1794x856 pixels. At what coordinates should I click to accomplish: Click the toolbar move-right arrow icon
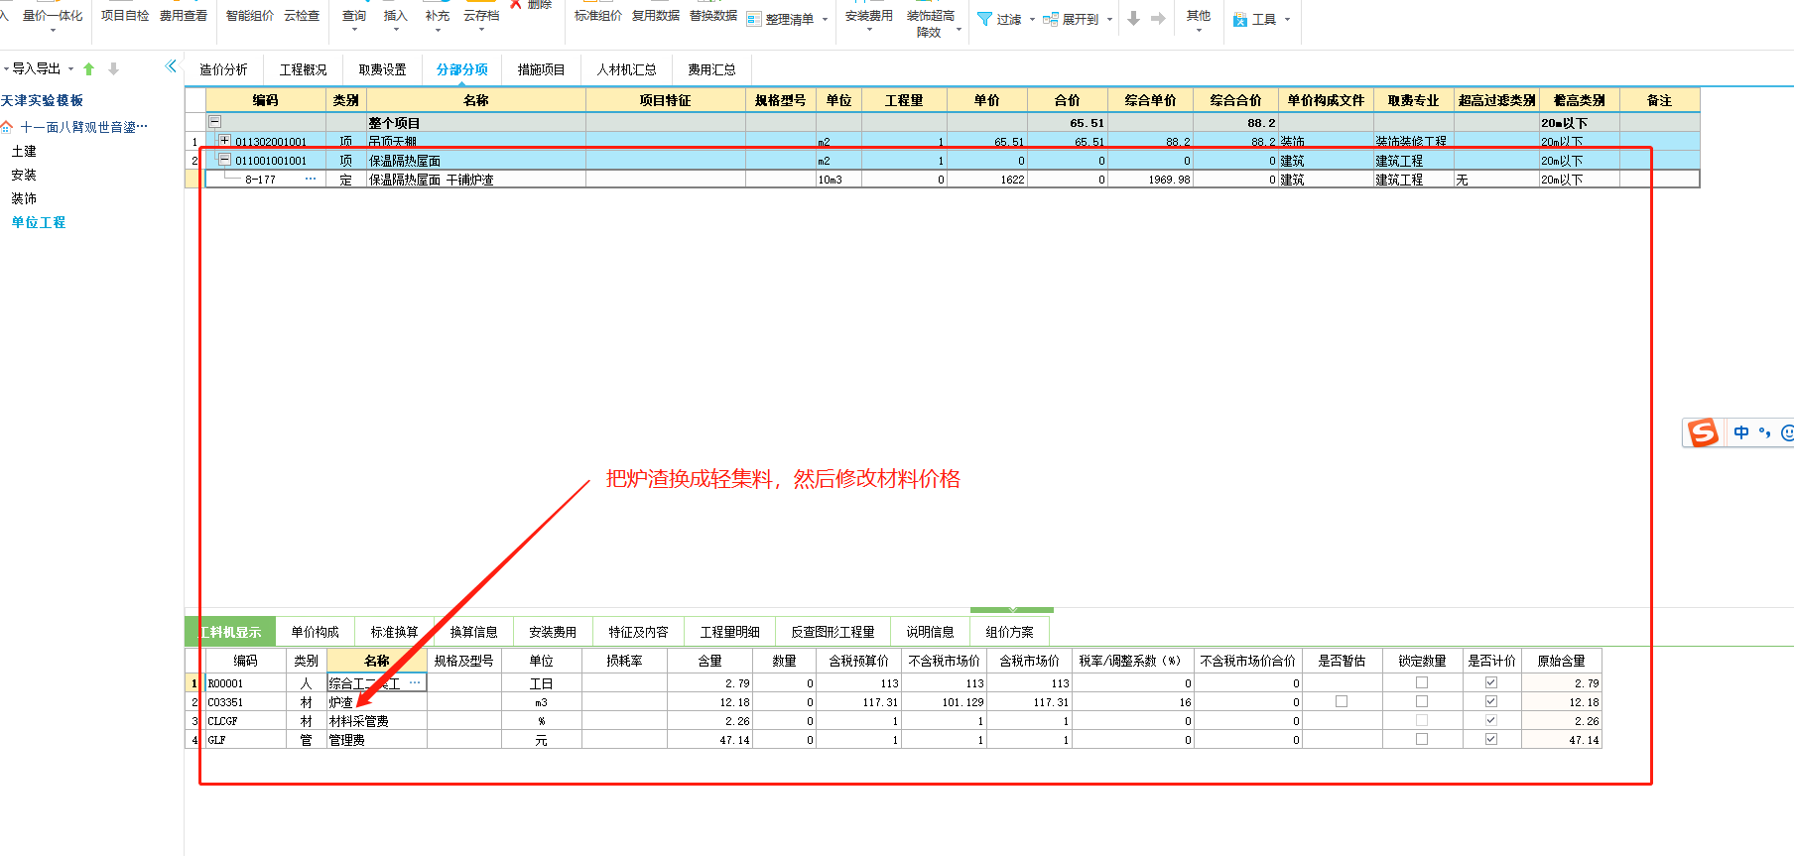point(1158,19)
